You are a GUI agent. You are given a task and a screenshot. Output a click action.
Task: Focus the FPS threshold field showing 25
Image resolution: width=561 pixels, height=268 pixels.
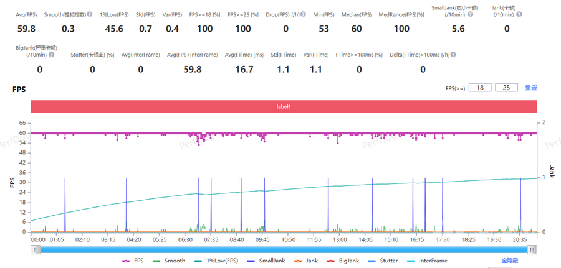[506, 88]
